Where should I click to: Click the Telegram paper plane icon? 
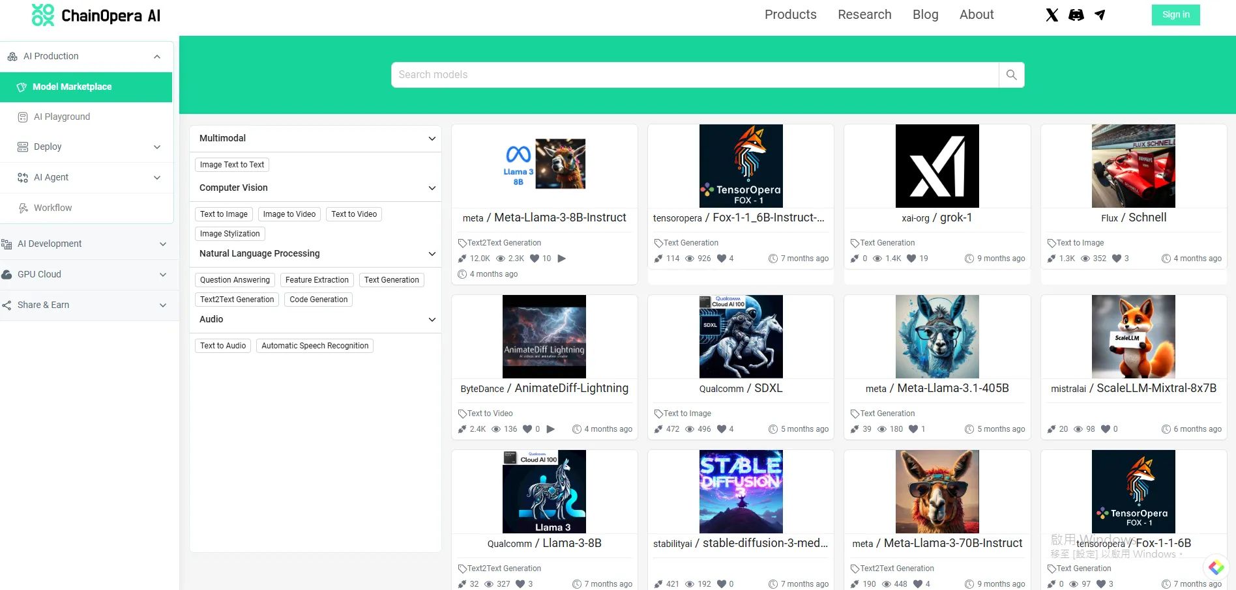point(1100,15)
